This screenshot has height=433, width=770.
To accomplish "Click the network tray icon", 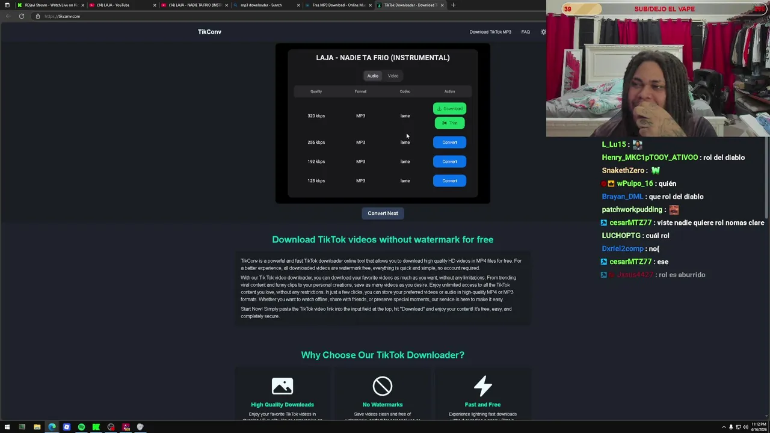I will [738, 427].
